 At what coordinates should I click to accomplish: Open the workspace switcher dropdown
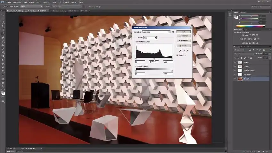click(x=261, y=7)
